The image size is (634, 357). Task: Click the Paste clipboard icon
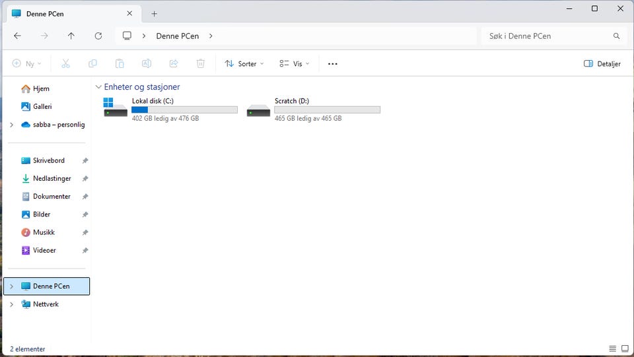(x=120, y=63)
